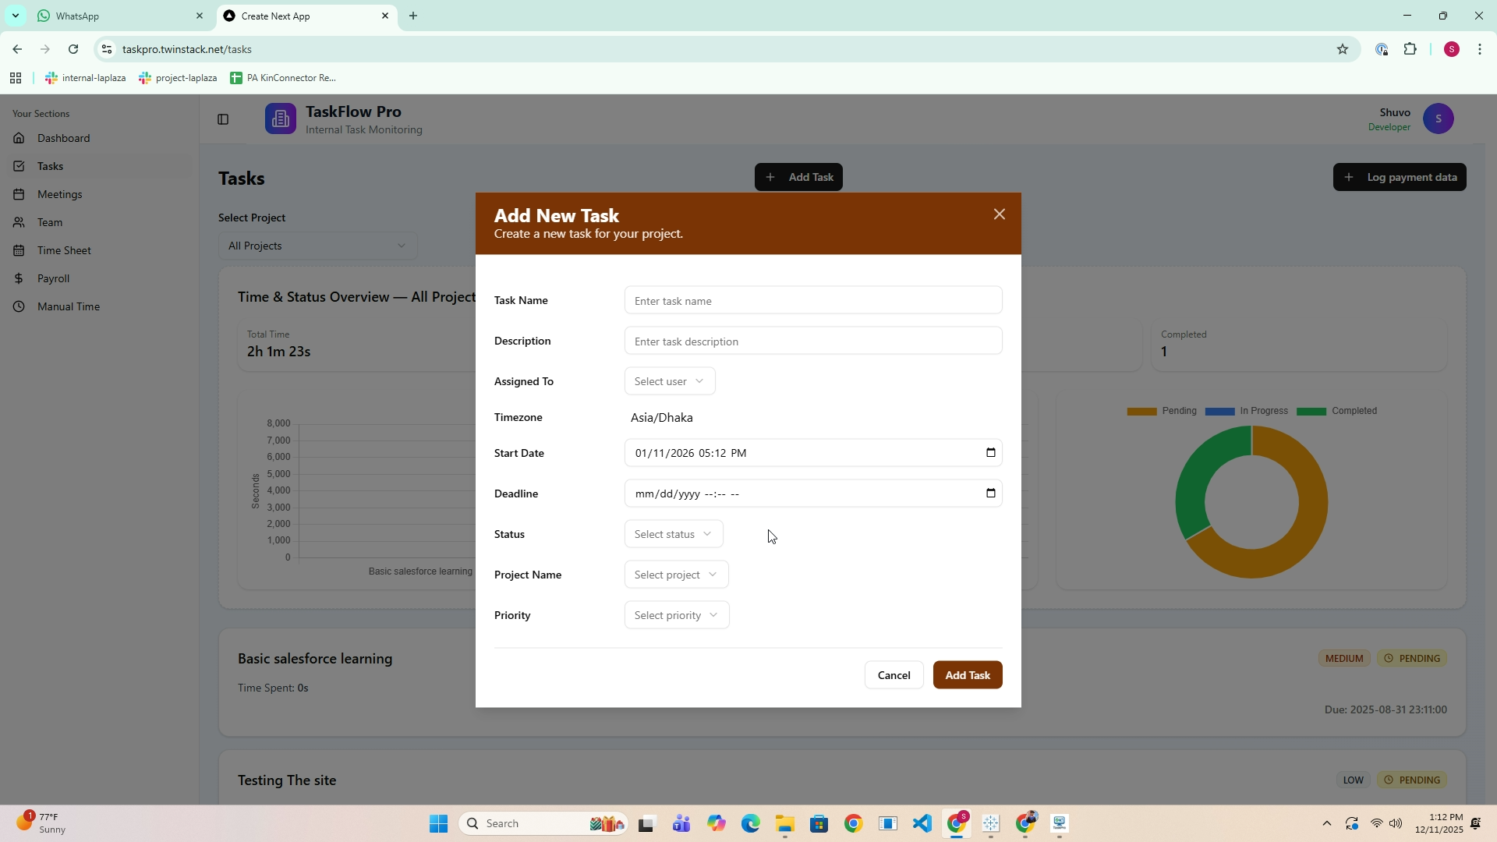Open Time Sheet section
The width and height of the screenshot is (1497, 842).
(64, 250)
